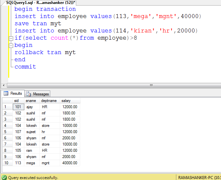Click 'sushil' in row 2
This screenshot has height=180, width=221.
click(x=32, y=113)
